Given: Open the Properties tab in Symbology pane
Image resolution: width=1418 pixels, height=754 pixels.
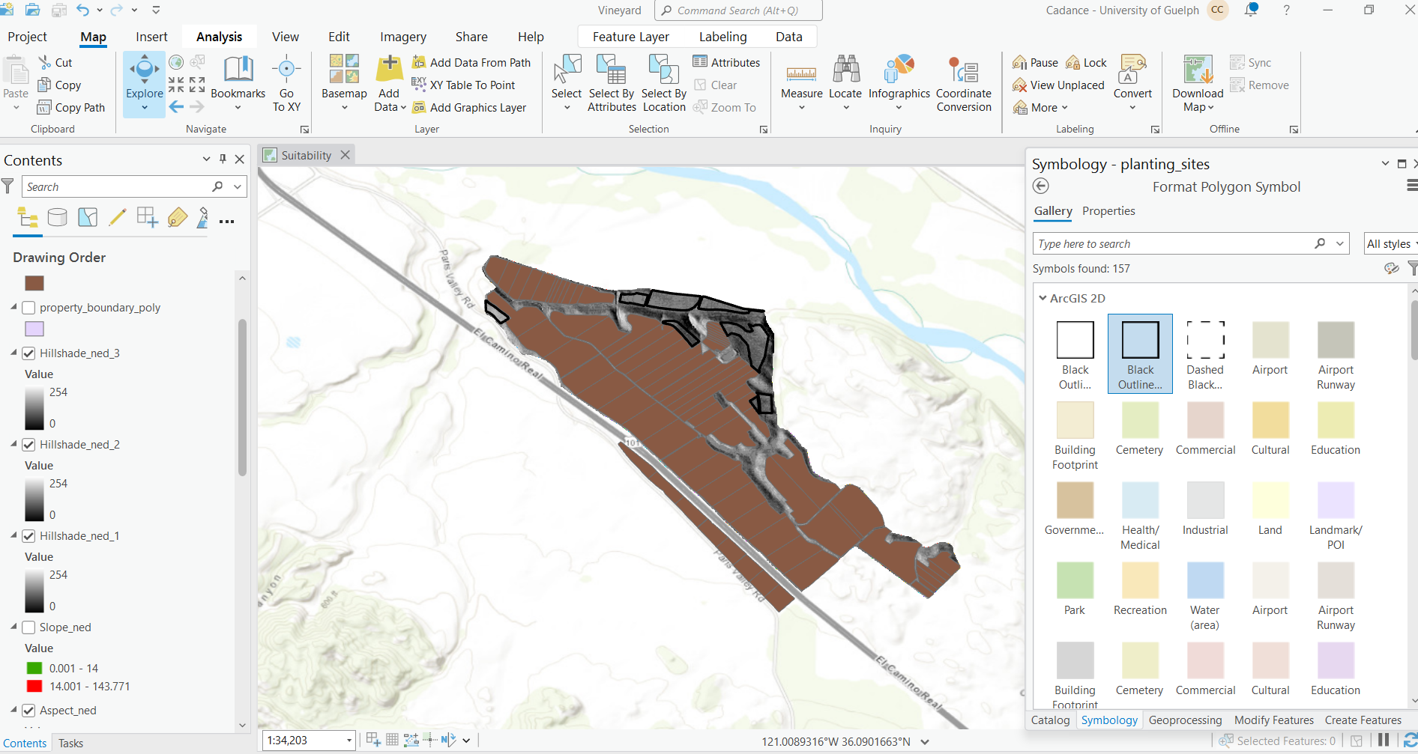Looking at the screenshot, I should [1108, 211].
